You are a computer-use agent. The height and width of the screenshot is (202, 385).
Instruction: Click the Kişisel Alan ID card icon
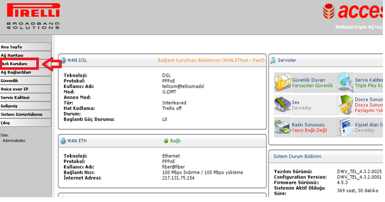point(346,127)
